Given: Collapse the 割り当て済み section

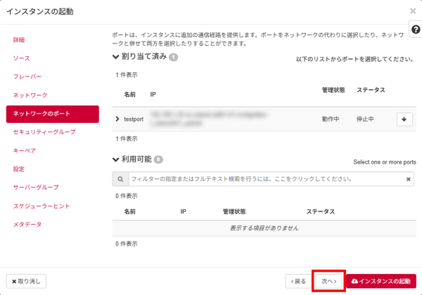Looking at the screenshot, I should (x=116, y=56).
